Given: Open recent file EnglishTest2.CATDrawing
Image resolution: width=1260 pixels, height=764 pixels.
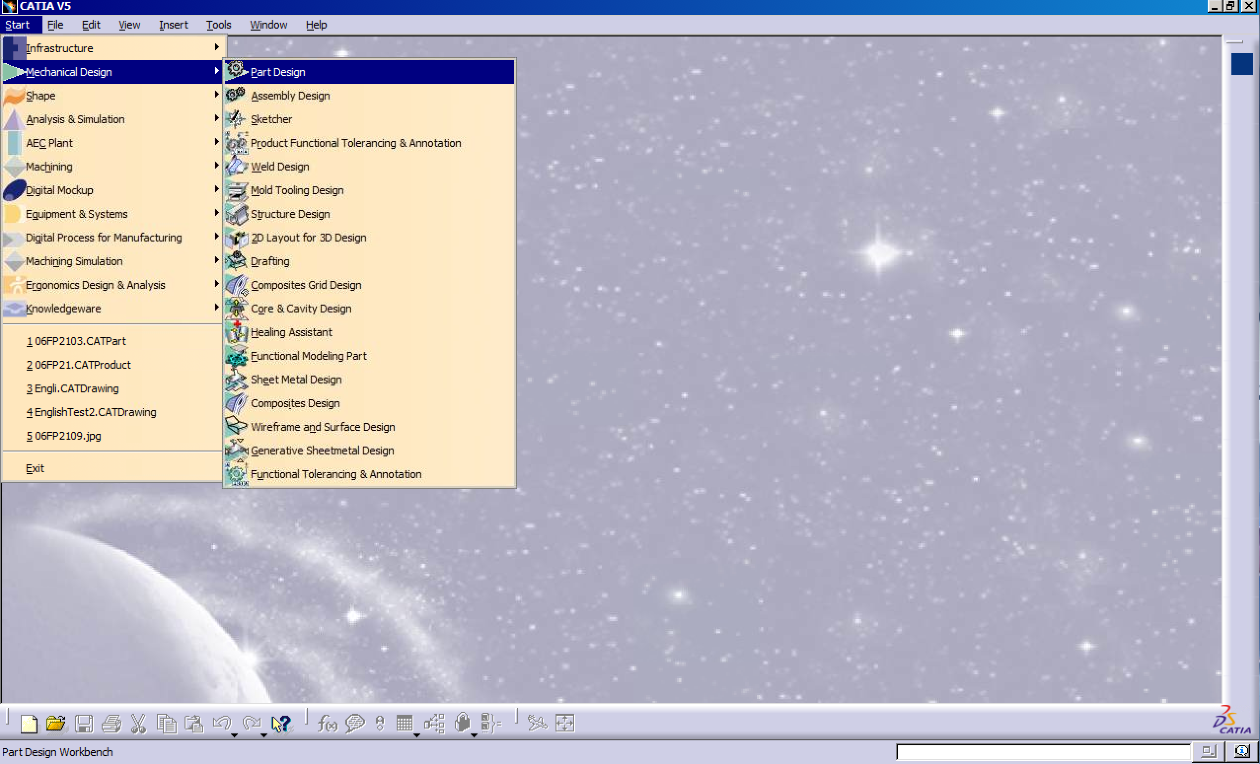Looking at the screenshot, I should pyautogui.click(x=112, y=413).
